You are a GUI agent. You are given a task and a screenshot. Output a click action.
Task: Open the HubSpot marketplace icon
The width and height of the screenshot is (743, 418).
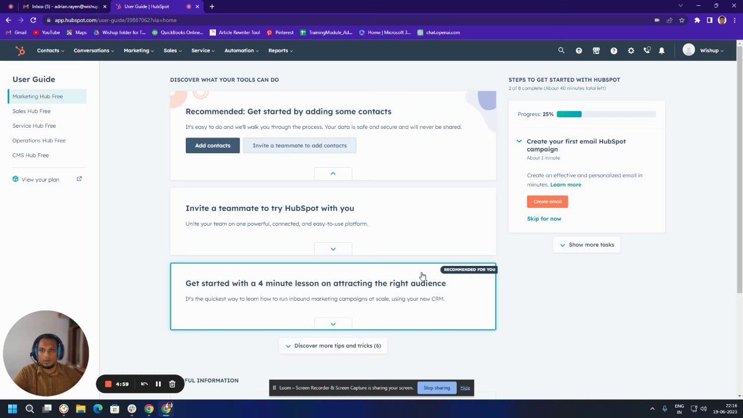596,51
